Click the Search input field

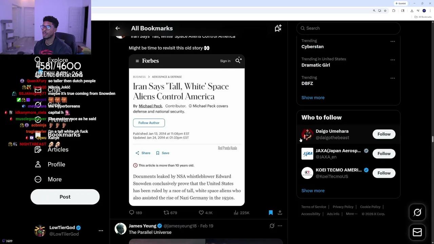[x=349, y=28]
